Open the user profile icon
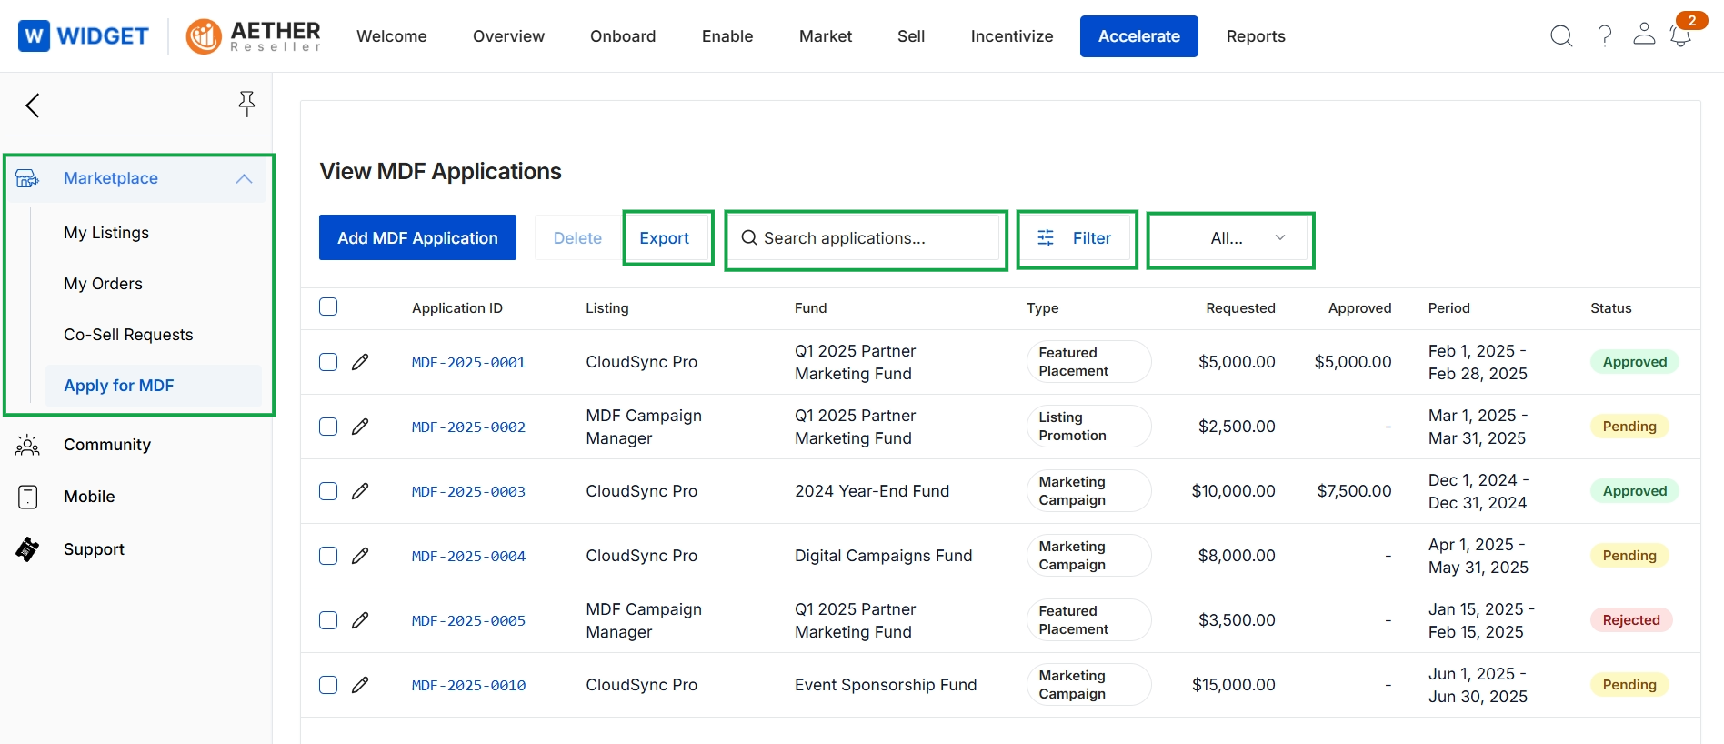This screenshot has width=1724, height=744. pyautogui.click(x=1644, y=35)
